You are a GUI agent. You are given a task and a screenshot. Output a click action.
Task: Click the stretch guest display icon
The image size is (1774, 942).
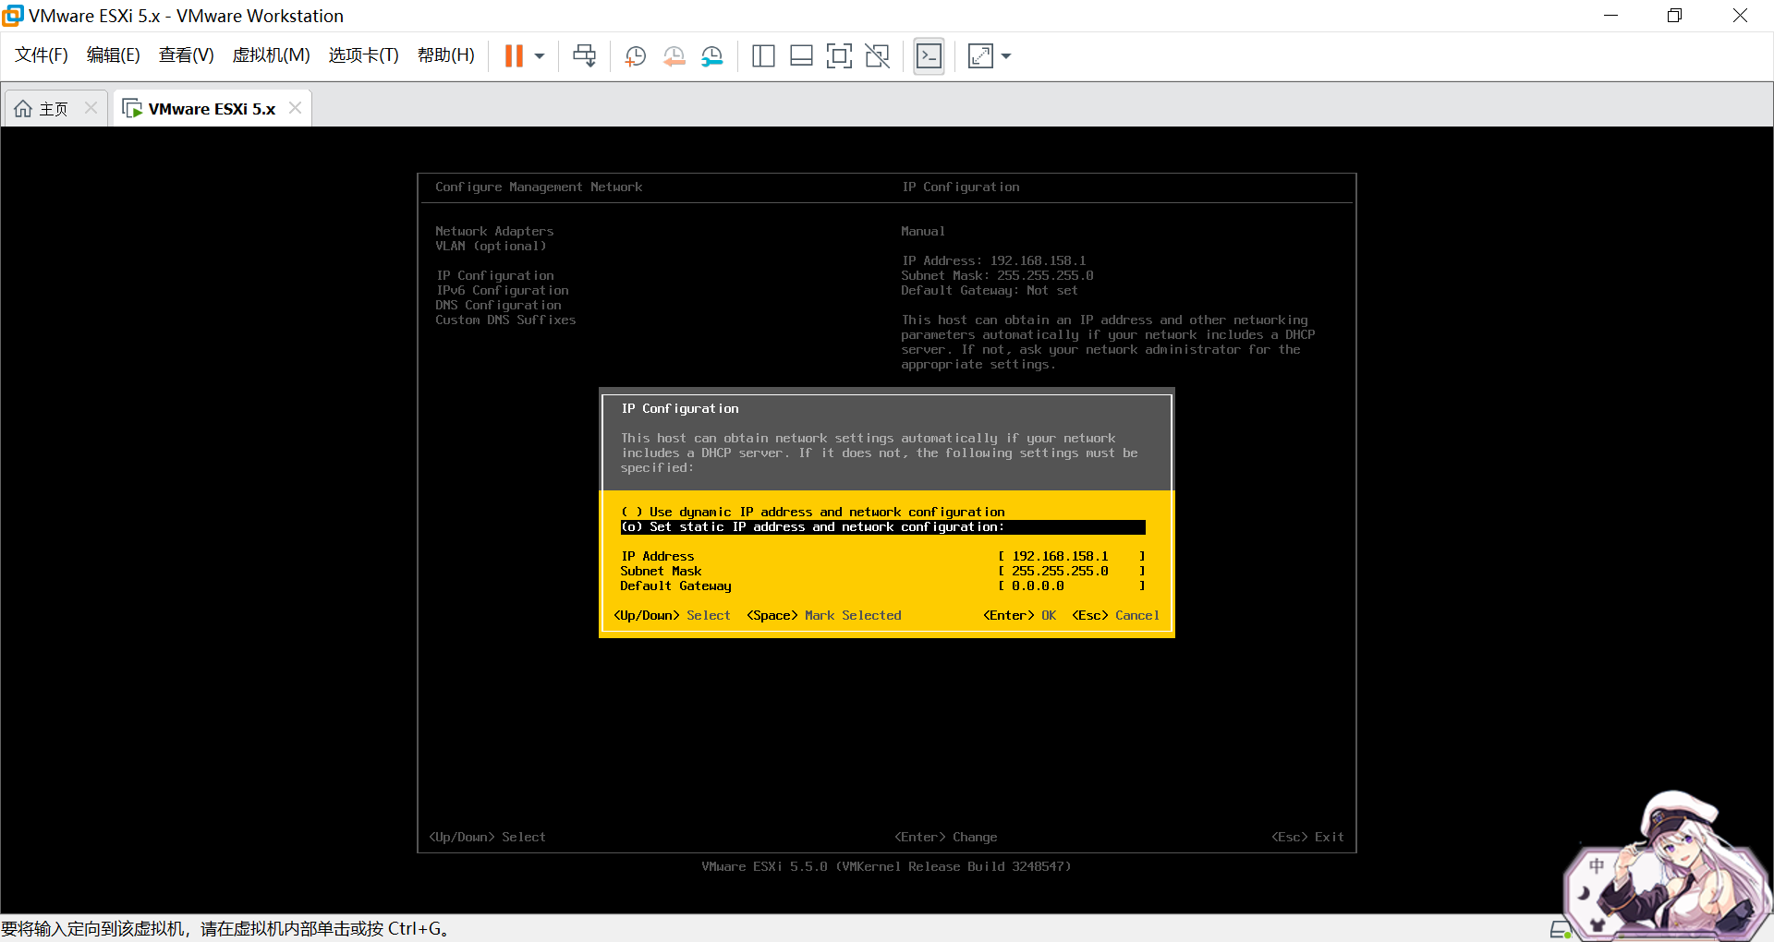coord(980,56)
